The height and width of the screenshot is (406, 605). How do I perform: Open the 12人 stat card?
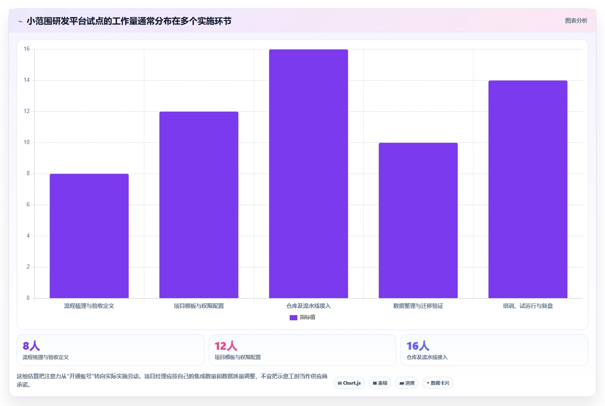pos(302,350)
